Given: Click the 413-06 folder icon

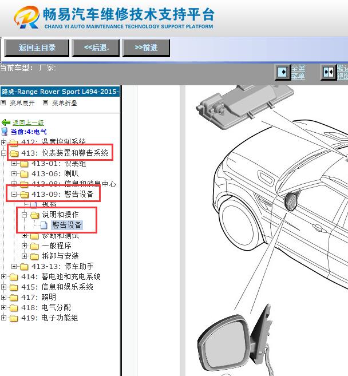Looking at the screenshot, I should pyautogui.click(x=24, y=174).
